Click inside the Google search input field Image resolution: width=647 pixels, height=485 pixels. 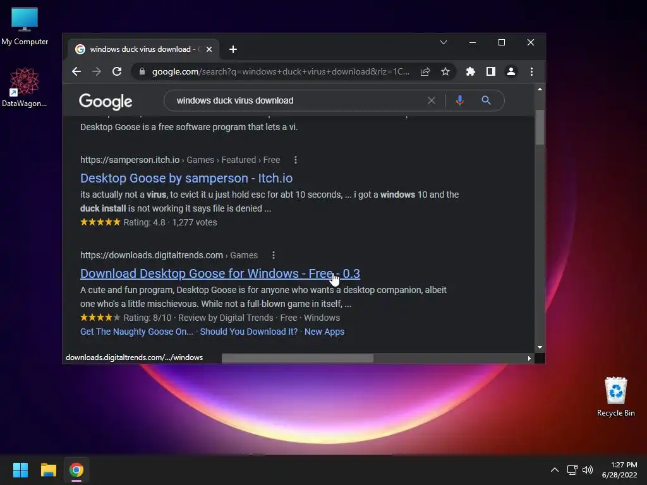[x=297, y=100]
